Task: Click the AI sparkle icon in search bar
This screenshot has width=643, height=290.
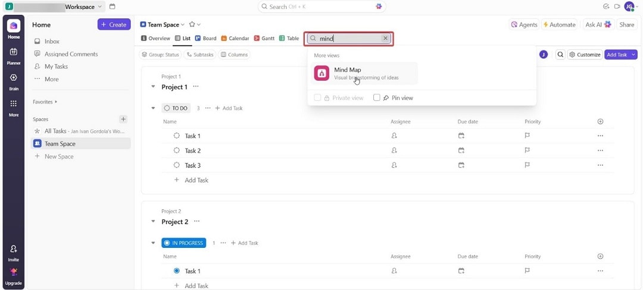Action: 379,7
